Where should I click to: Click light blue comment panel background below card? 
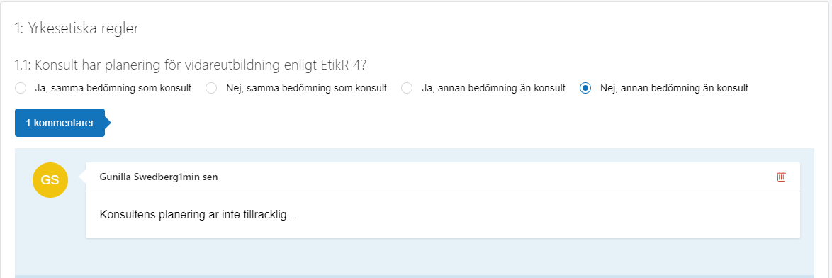(414, 257)
